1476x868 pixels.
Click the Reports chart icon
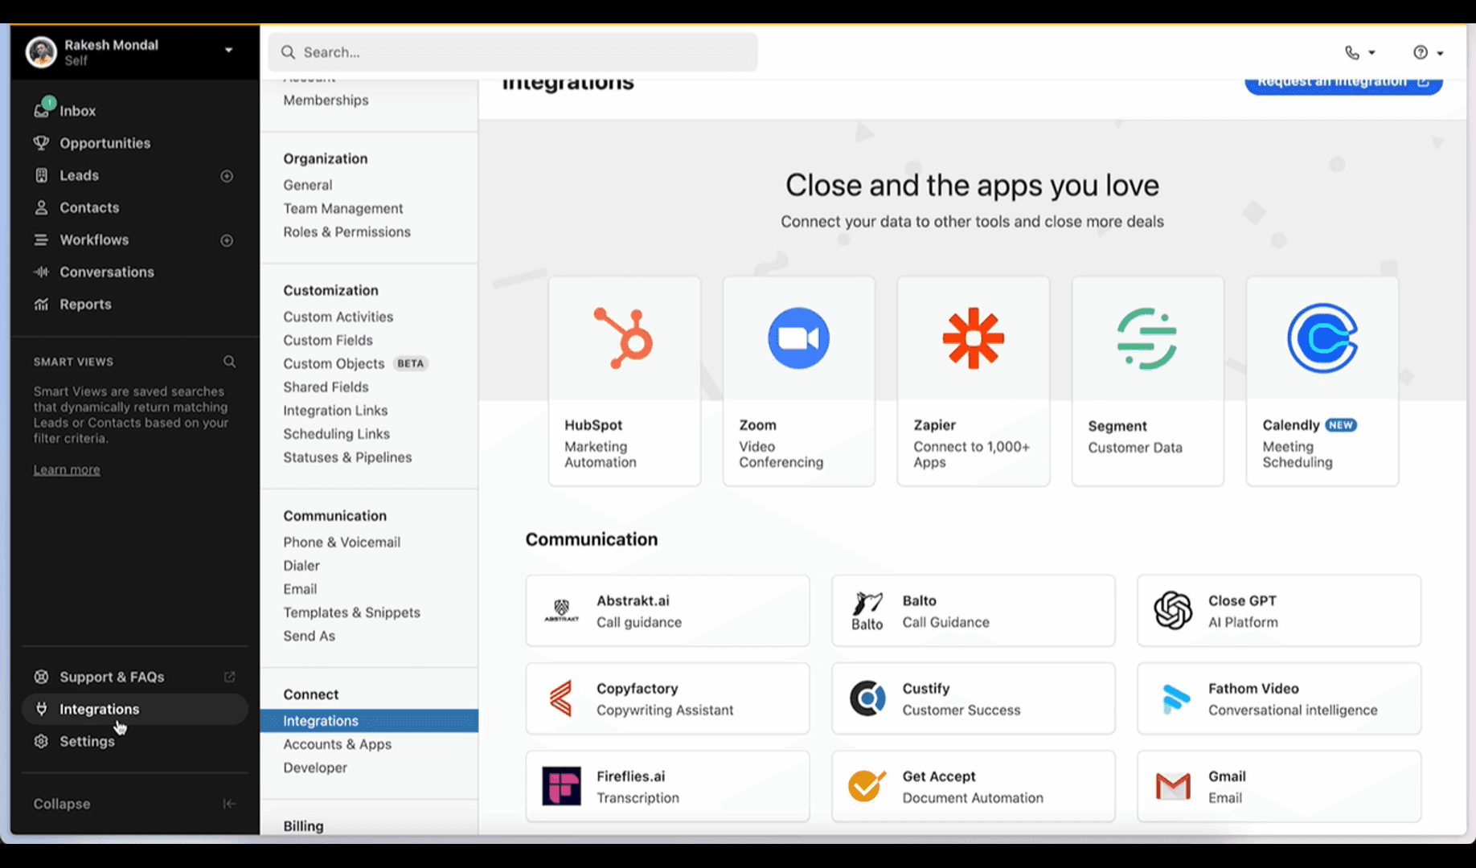[x=41, y=304]
